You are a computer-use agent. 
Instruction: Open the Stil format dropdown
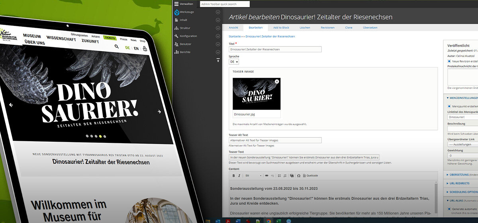tap(253, 175)
